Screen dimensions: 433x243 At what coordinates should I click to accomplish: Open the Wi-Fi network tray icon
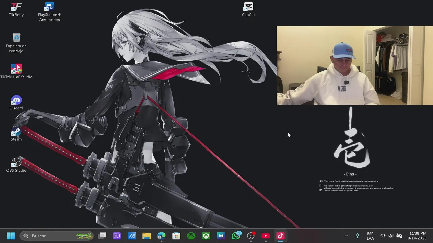pyautogui.click(x=383, y=236)
